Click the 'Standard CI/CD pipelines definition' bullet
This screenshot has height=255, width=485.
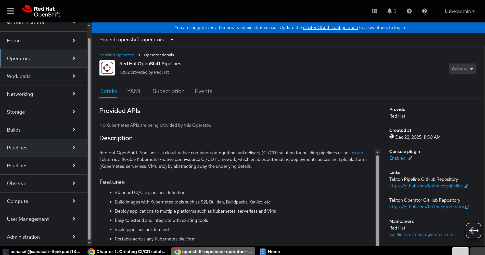150,193
